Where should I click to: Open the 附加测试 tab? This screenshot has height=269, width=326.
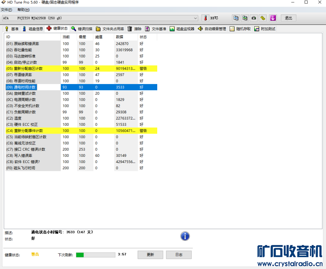(x=265, y=29)
